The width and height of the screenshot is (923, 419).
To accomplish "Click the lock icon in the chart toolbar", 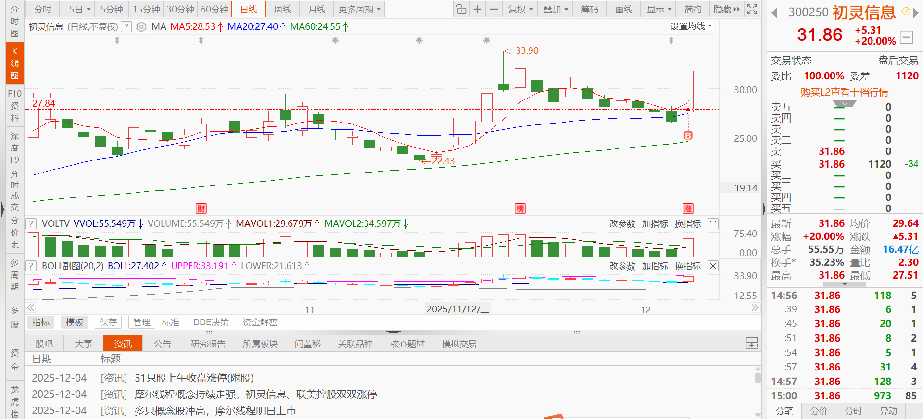I will [x=461, y=9].
